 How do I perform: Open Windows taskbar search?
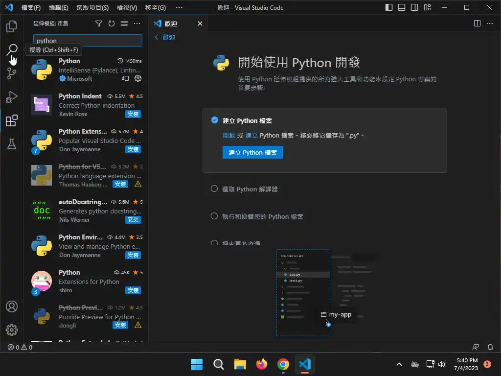[x=218, y=364]
